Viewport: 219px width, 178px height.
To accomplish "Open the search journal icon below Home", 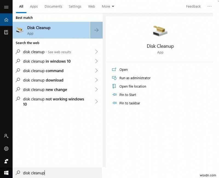I will 6,32.
